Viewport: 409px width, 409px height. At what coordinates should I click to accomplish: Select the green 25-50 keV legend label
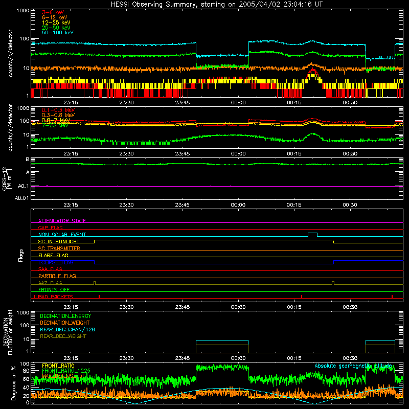56,28
